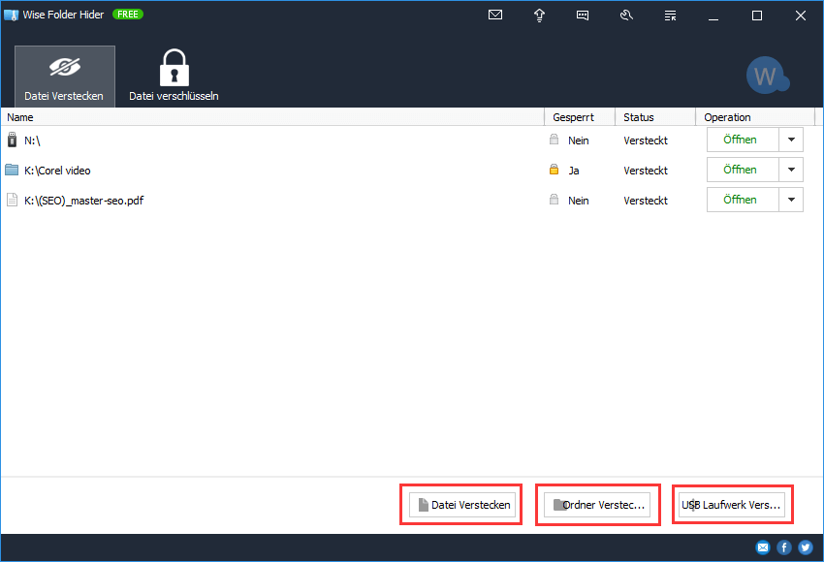
Task: Click Versteckt status in Corel video row
Action: click(x=646, y=171)
